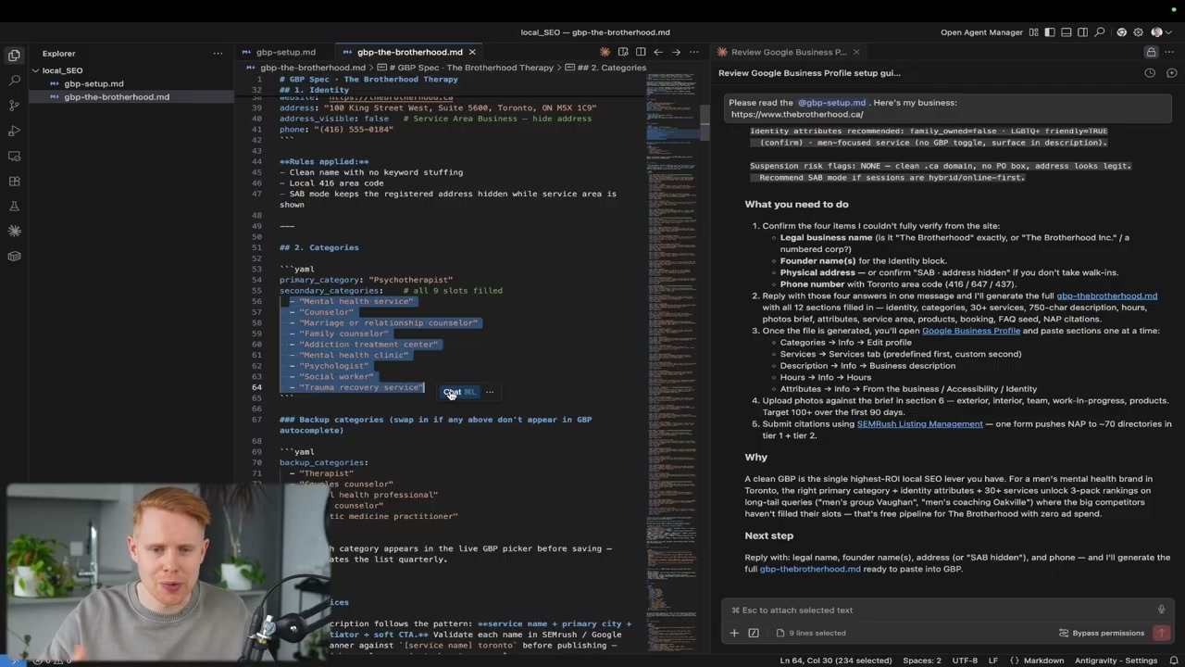Viewport: 1185px width, 667px height.
Task: Open Explorer panel more actions menu
Action: [x=218, y=53]
